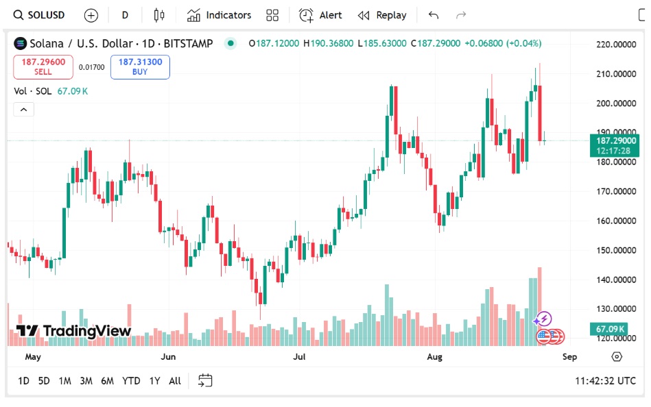Click the teal current price label
Image resolution: width=651 pixels, height=407 pixels.
coord(614,144)
